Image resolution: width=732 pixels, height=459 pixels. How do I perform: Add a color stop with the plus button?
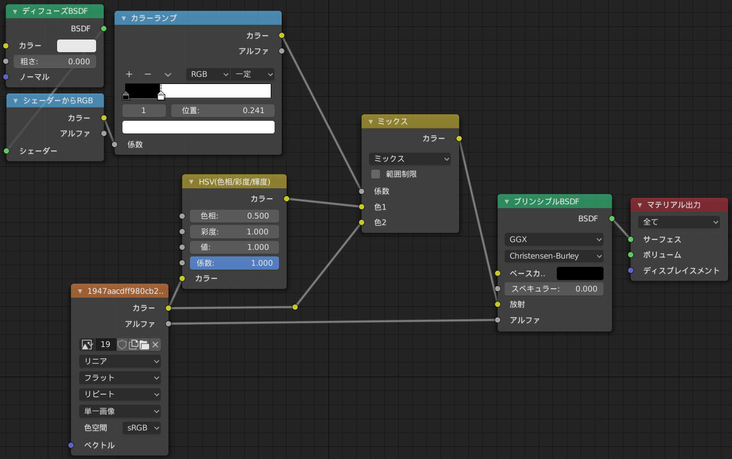tap(129, 74)
